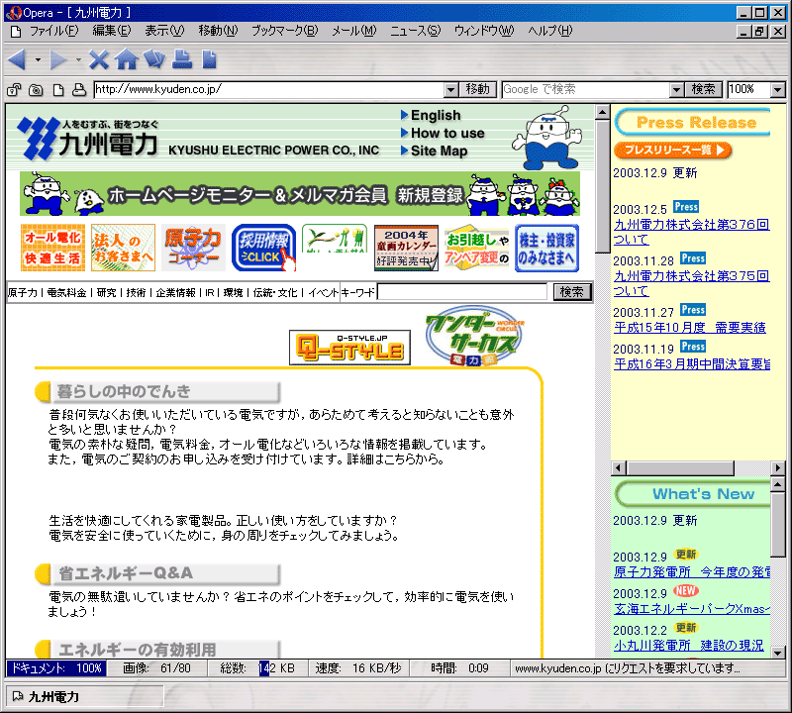Click the 九州電力 company logo
This screenshot has width=792, height=713.
(x=88, y=139)
